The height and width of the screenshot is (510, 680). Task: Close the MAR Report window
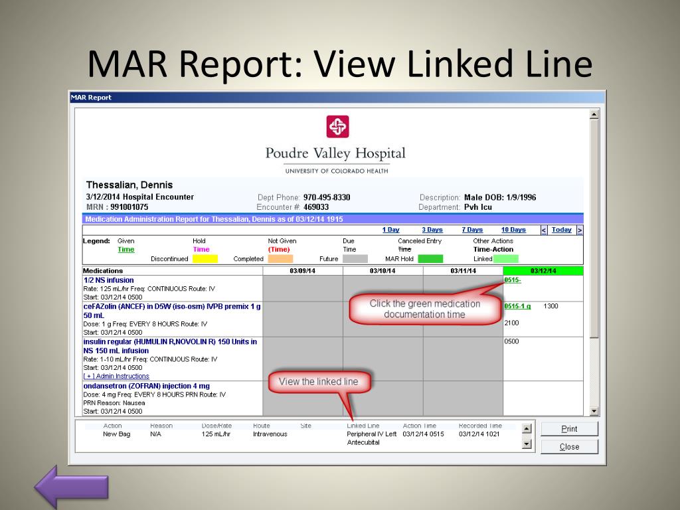pos(569,447)
